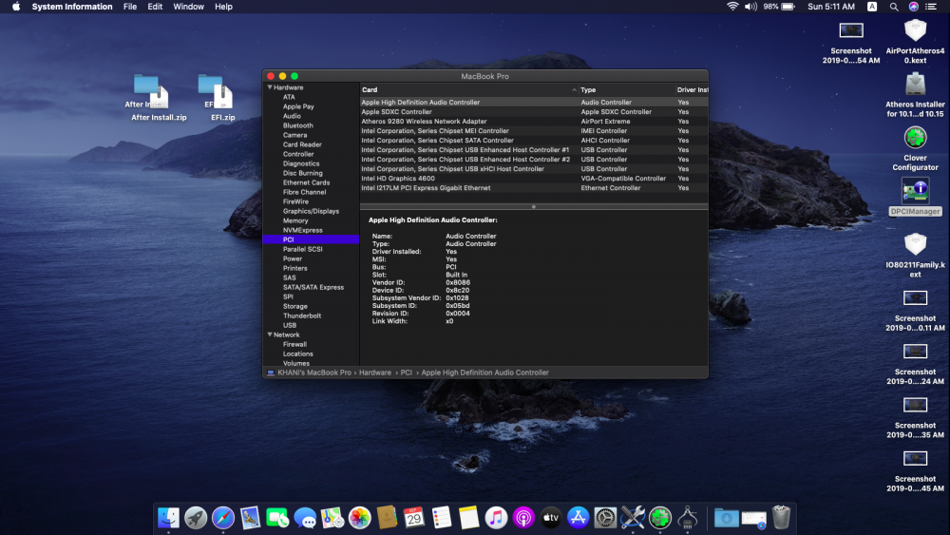Click Clover Configurator icon in dock
This screenshot has height=535, width=950.
(660, 518)
